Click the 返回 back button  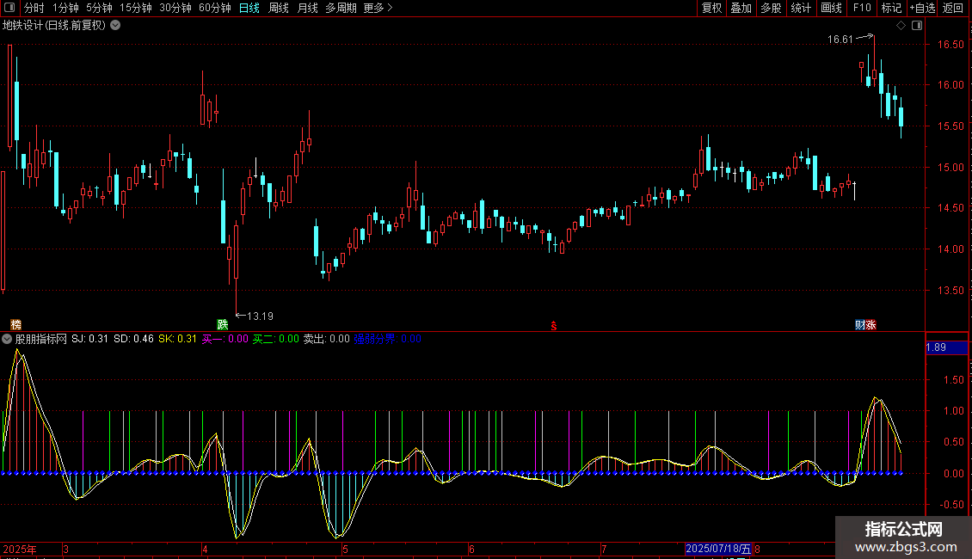pos(953,8)
